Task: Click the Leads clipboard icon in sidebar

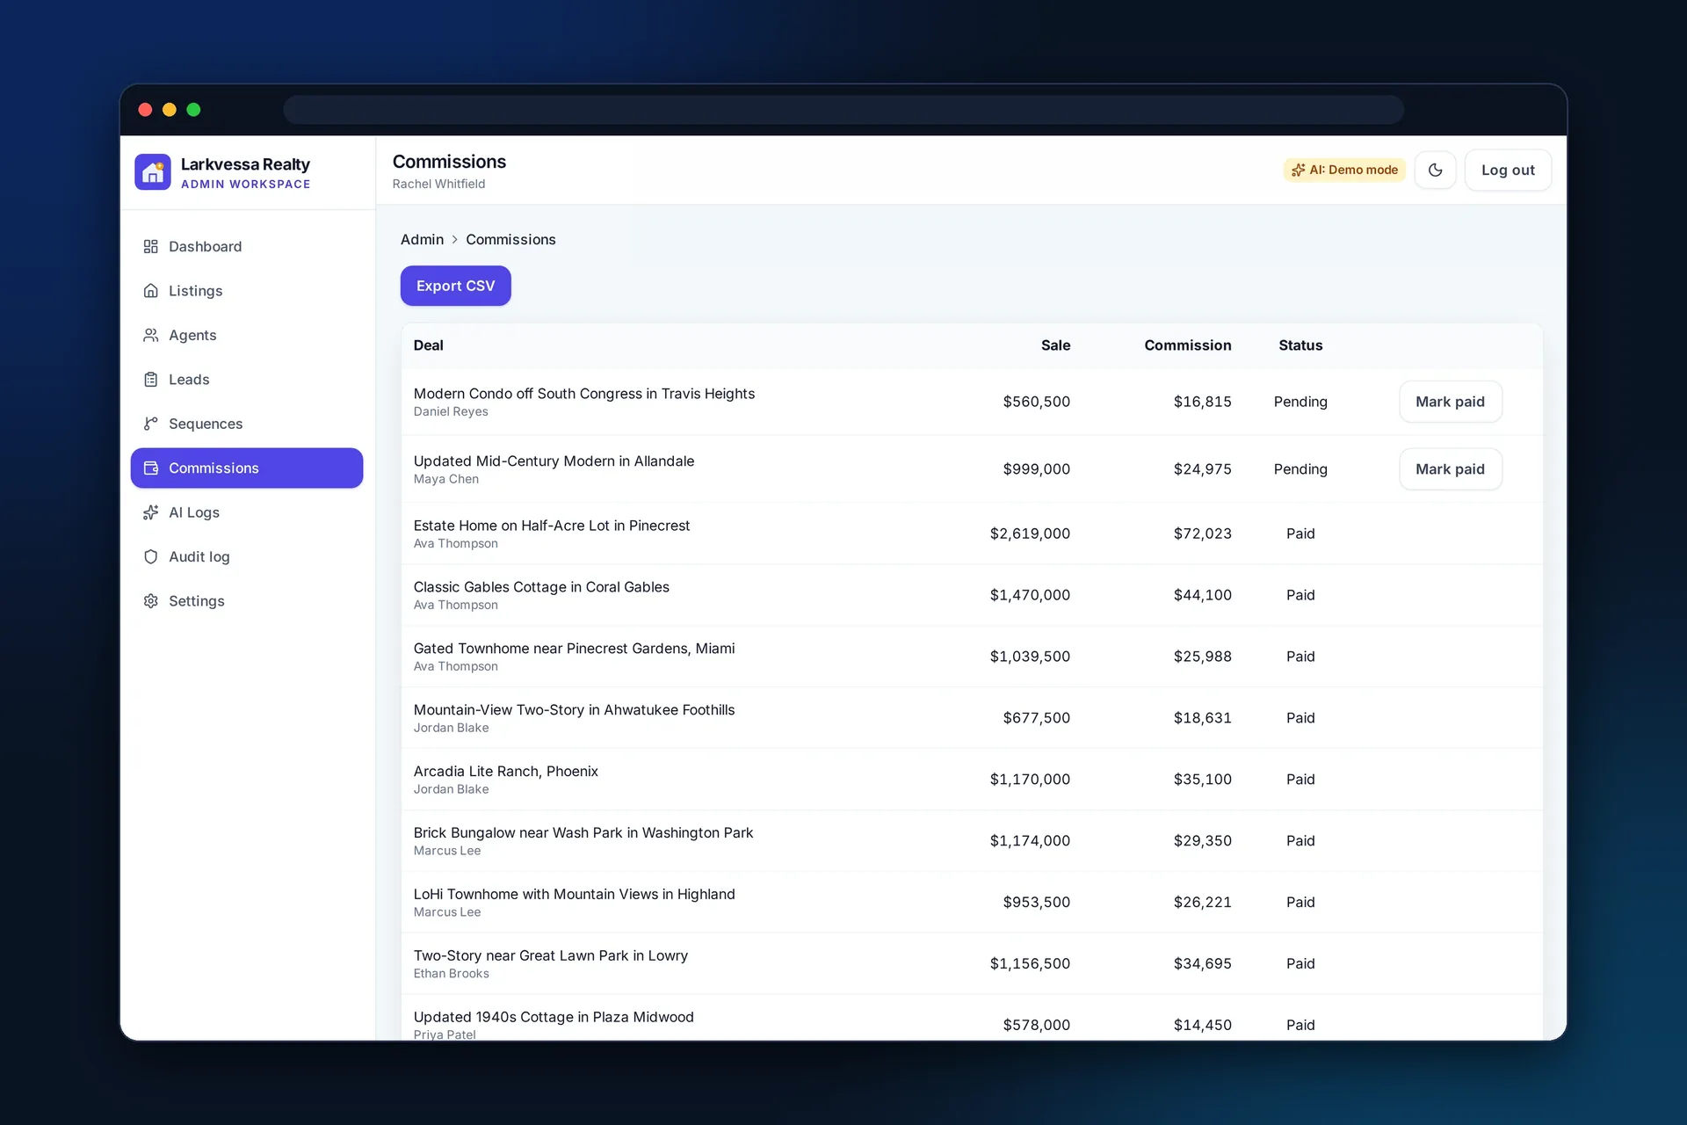Action: point(151,380)
